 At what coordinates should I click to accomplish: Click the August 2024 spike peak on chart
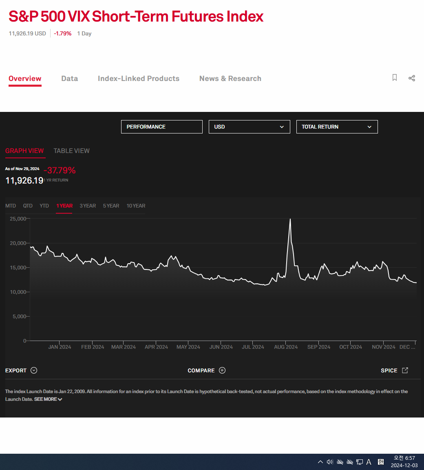[290, 219]
